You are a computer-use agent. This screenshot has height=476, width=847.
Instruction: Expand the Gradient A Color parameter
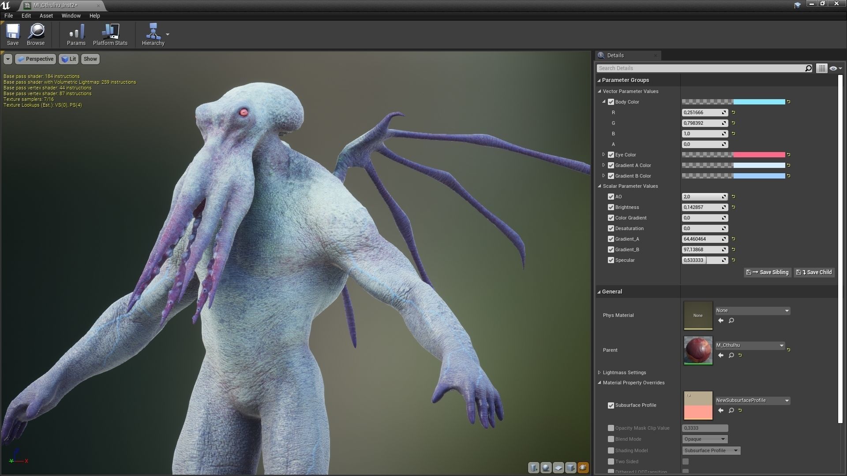[x=603, y=165]
